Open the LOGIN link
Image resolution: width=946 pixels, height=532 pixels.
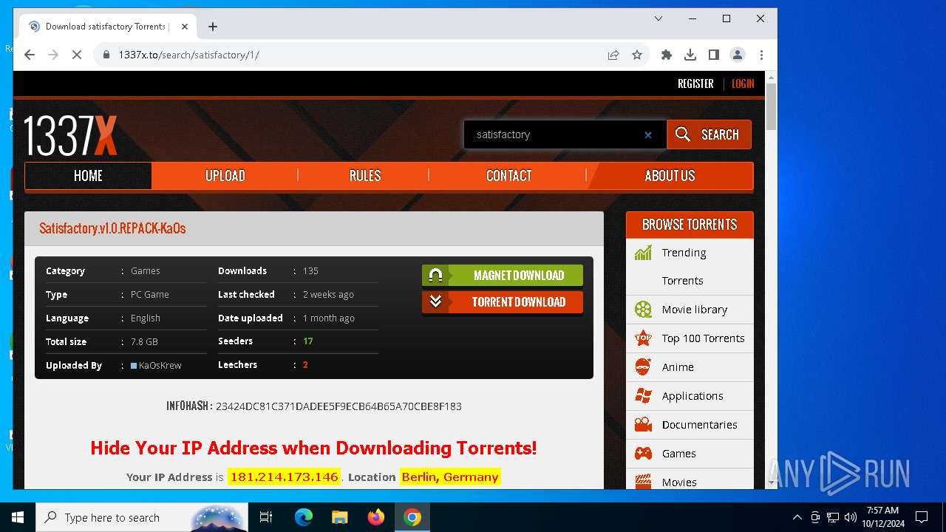tap(743, 83)
